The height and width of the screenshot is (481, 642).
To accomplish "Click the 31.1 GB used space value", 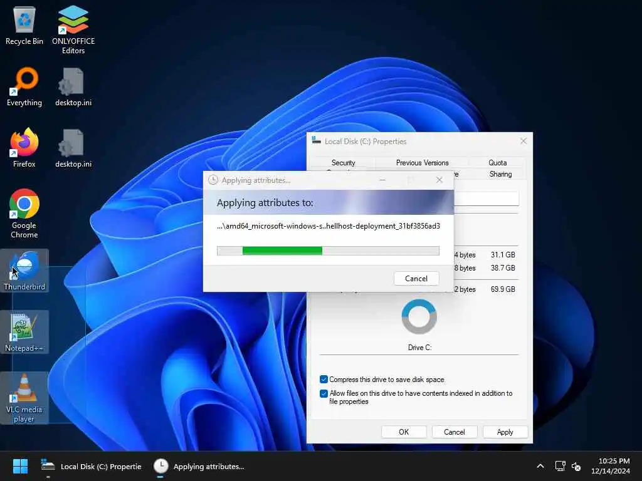I will point(503,255).
